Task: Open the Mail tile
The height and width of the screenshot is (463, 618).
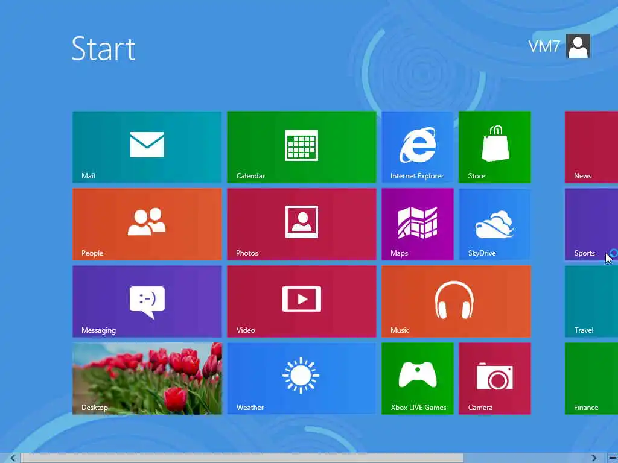Action: (147, 147)
